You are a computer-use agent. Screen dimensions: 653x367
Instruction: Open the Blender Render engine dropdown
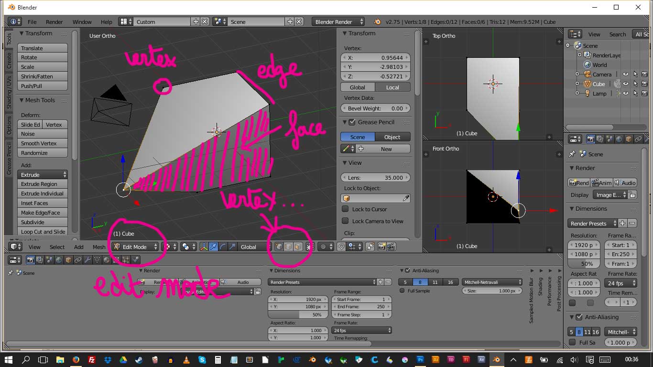click(x=338, y=22)
